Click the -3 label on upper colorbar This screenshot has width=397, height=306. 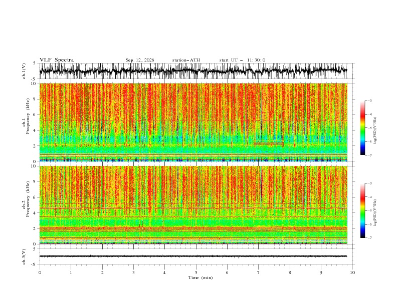pyautogui.click(x=370, y=100)
